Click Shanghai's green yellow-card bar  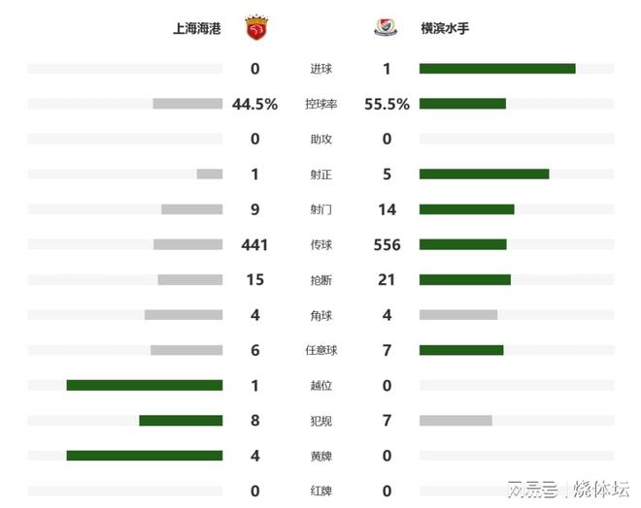pos(144,456)
